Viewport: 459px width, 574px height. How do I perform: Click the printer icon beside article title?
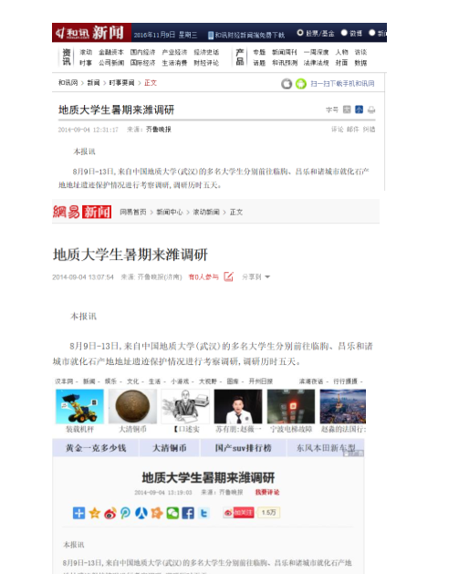(371, 110)
